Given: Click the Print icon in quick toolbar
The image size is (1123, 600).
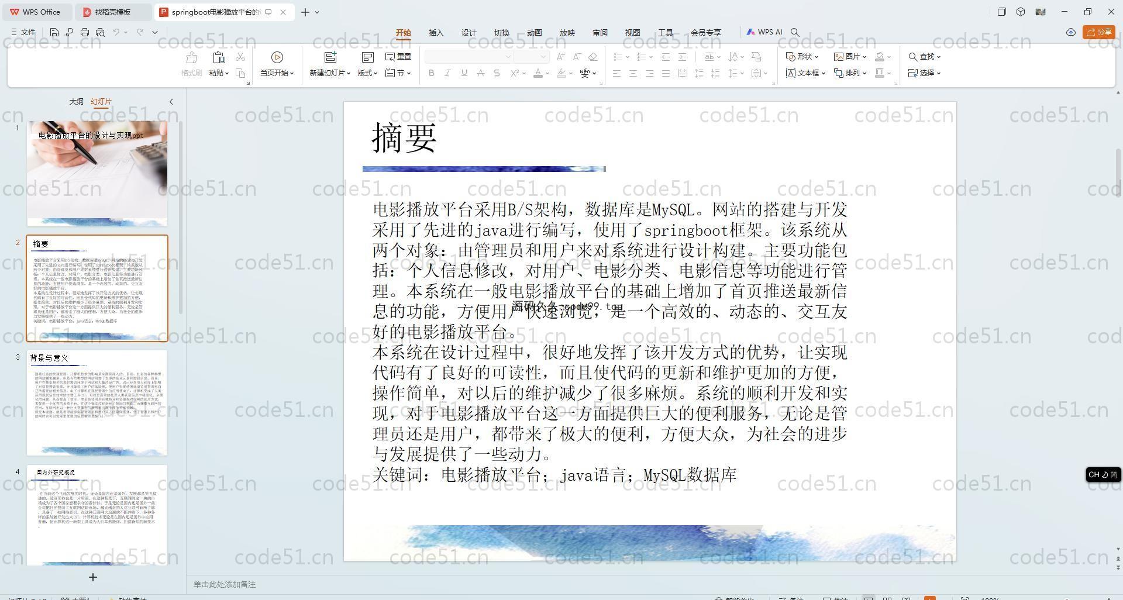Looking at the screenshot, I should point(85,32).
